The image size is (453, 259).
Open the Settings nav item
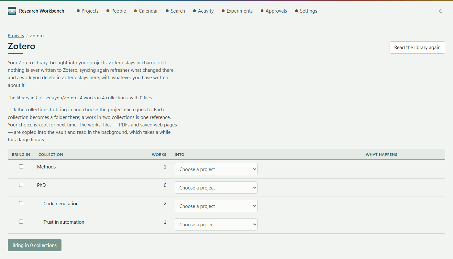point(306,11)
